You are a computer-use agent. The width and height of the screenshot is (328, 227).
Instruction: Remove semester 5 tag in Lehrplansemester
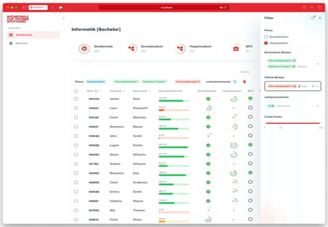pos(273,106)
